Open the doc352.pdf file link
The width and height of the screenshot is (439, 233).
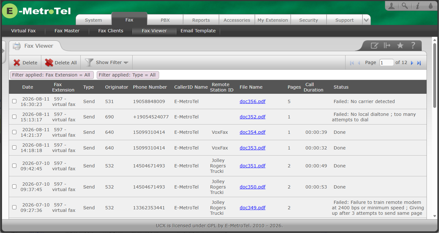tap(253, 117)
